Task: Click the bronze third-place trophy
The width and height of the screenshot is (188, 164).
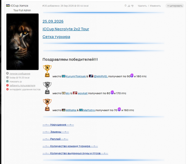Action: [x=47, y=105]
